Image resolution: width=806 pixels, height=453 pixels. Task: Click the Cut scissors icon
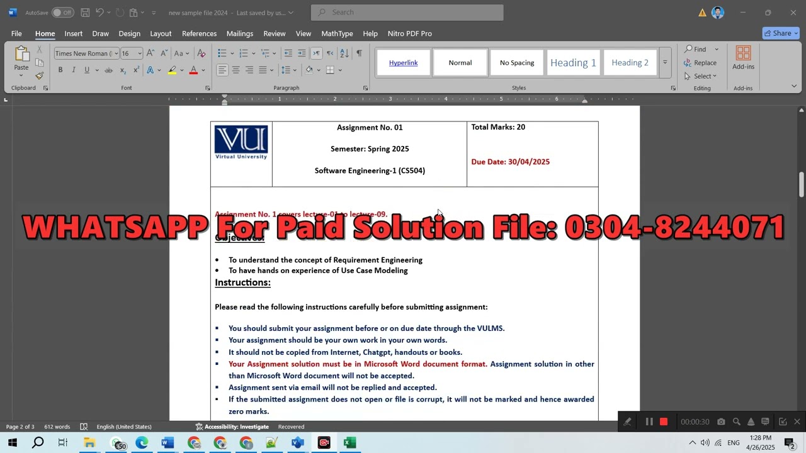[x=39, y=49]
